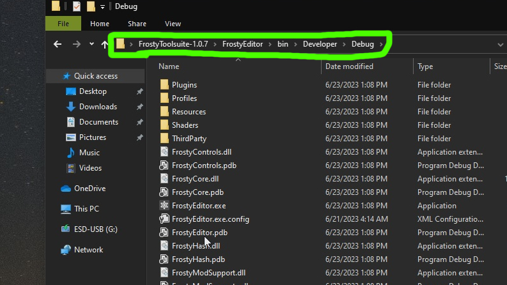Viewport: 507px width, 285px height.
Task: Expand the chevron after Debug breadcrumb
Action: point(381,44)
